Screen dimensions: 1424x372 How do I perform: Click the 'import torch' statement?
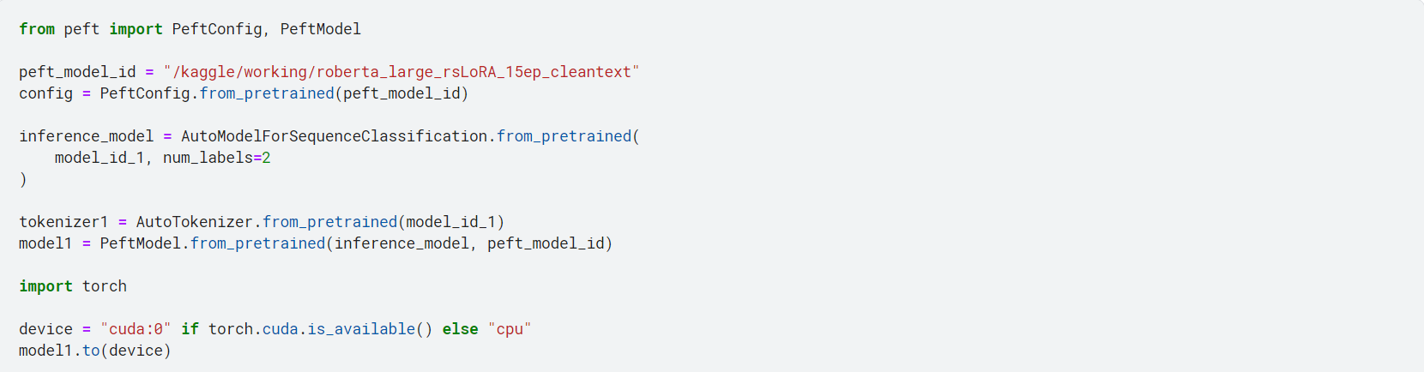73,286
